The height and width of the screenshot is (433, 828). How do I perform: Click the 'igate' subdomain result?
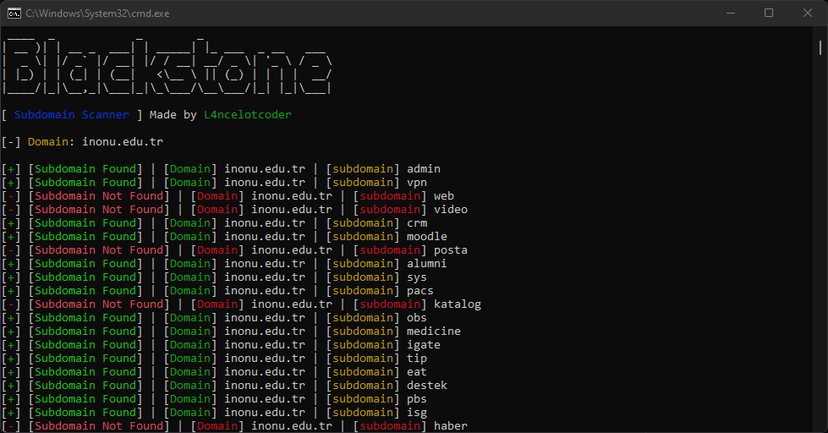click(424, 345)
